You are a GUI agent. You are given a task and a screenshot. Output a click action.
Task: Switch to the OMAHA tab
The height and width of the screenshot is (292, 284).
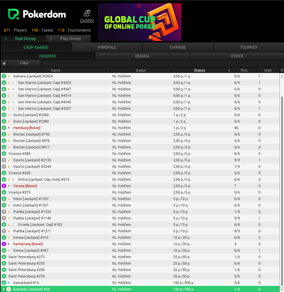click(x=142, y=56)
